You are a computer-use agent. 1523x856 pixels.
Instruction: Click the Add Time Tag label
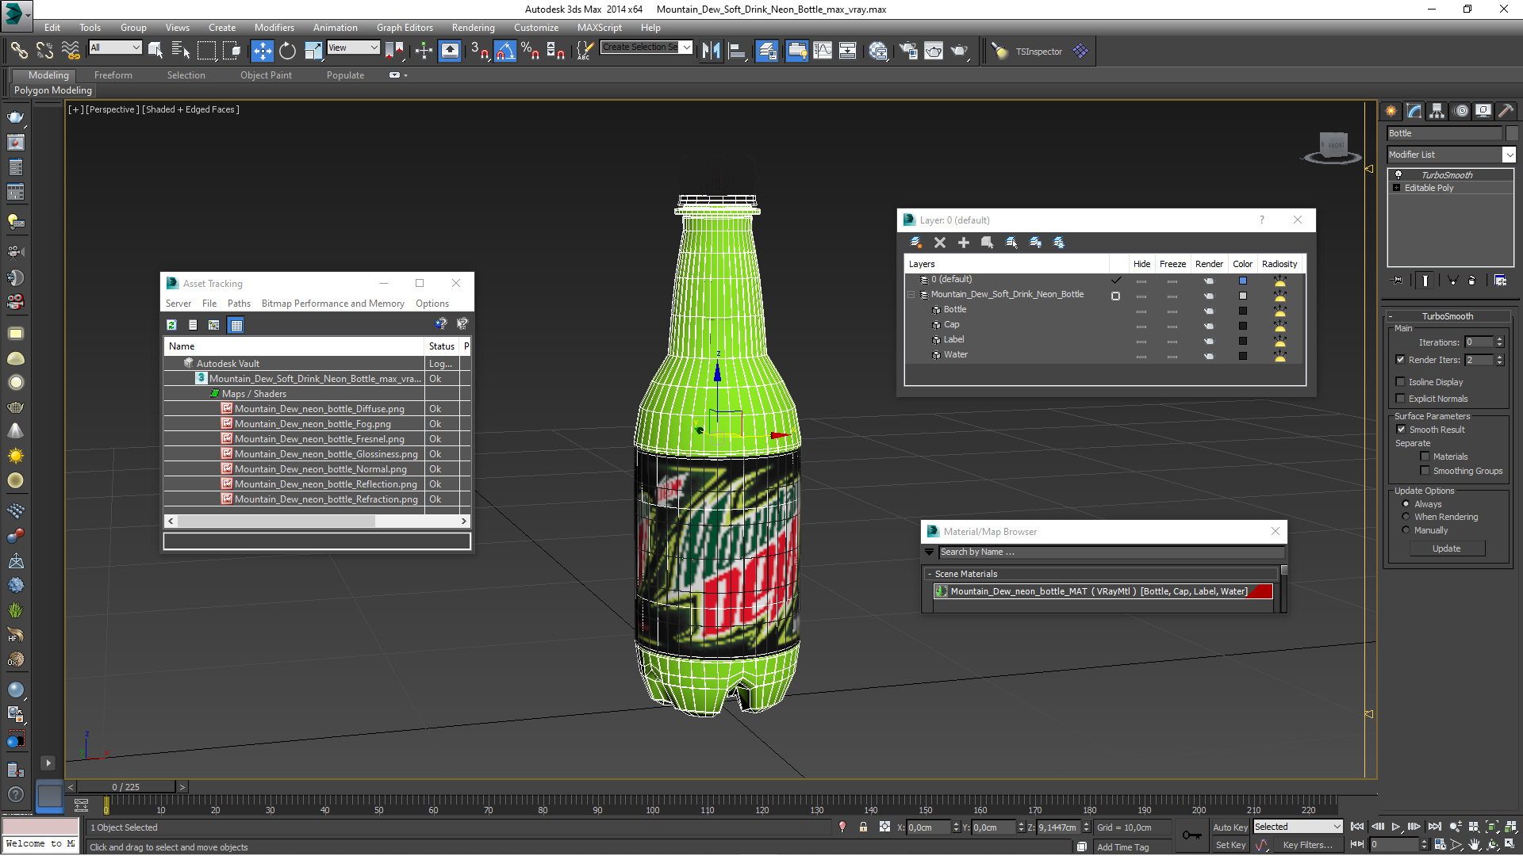pos(1122,847)
